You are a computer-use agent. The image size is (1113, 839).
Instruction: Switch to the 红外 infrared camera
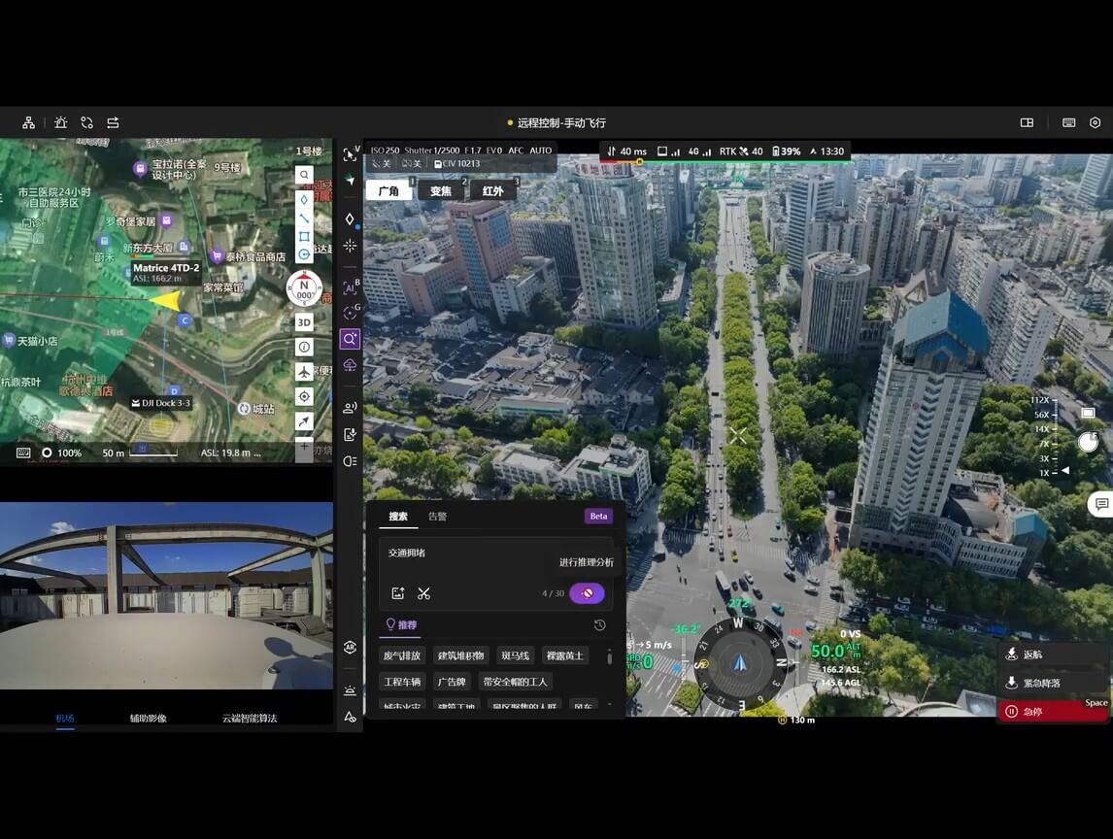tap(493, 191)
